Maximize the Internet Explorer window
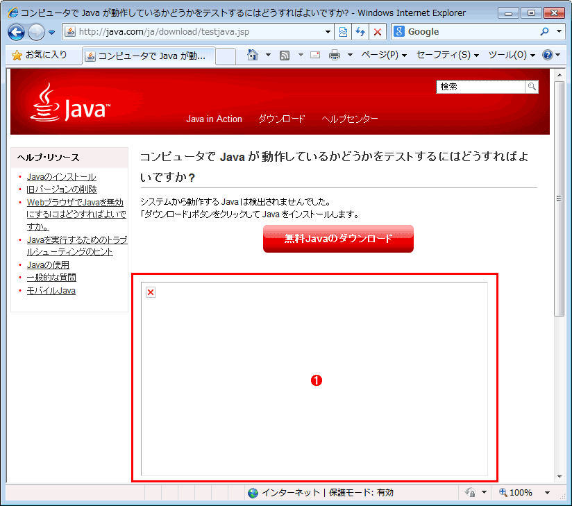The width and height of the screenshot is (572, 506). click(531, 13)
